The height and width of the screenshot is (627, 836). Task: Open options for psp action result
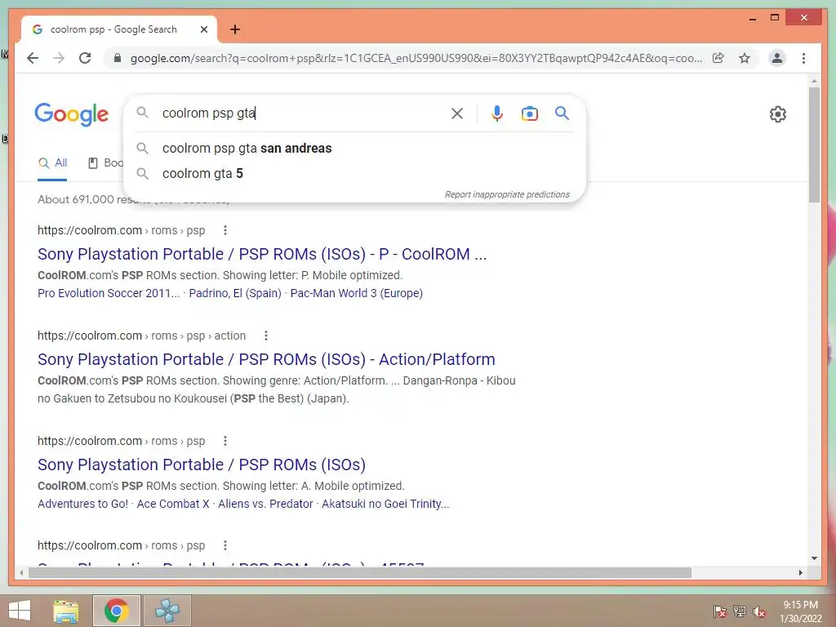(x=266, y=336)
